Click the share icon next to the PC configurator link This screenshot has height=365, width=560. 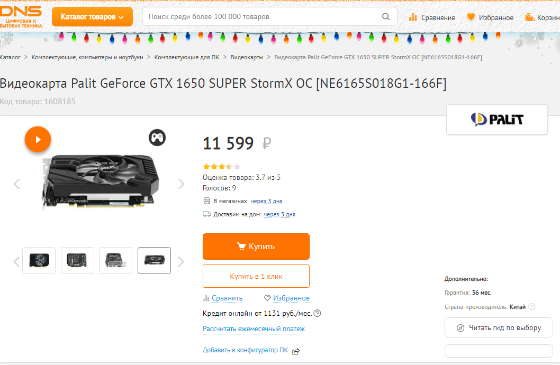(296, 351)
